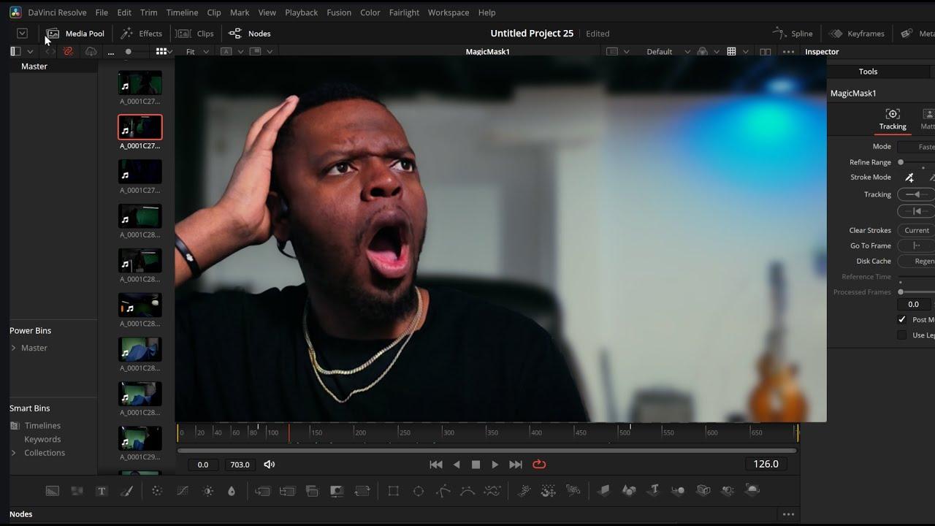Image resolution: width=935 pixels, height=526 pixels.
Task: Open the Fit zoom dropdown
Action: point(197,52)
